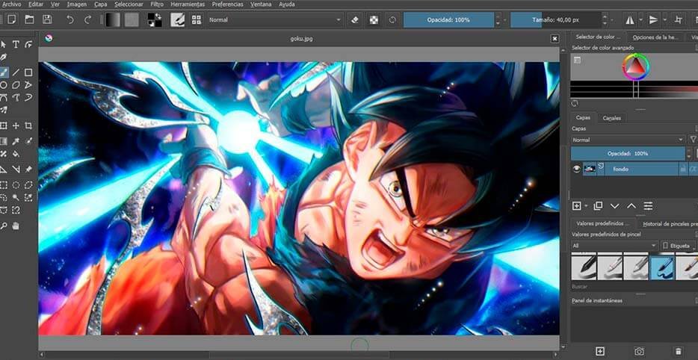Close the goku.jpg document
This screenshot has width=698, height=360.
pos(555,38)
